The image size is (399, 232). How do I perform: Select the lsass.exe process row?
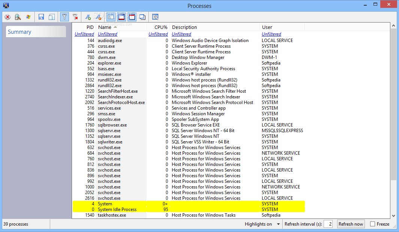[x=189, y=68]
